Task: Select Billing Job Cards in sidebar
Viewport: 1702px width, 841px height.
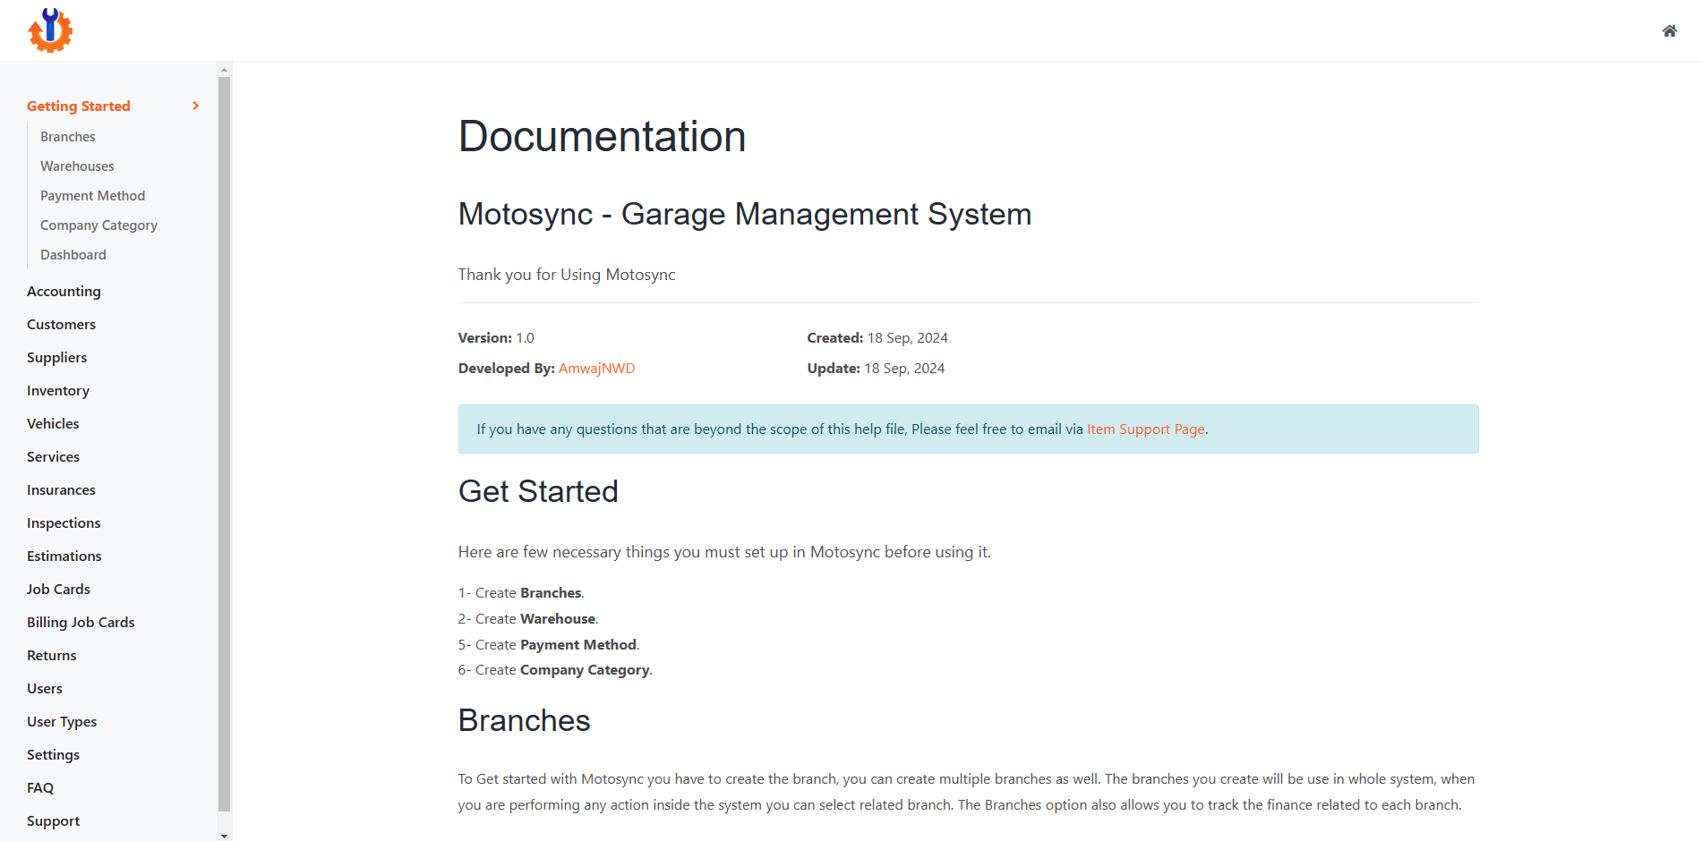Action: tap(81, 623)
